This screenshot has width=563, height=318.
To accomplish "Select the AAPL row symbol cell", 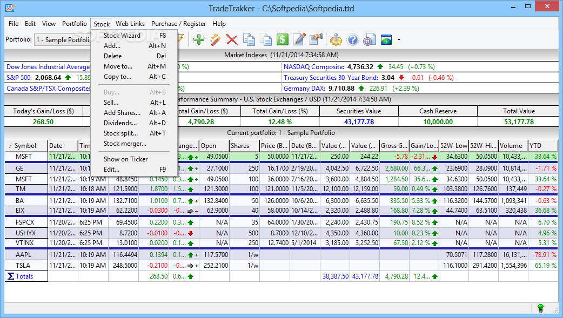I will [x=26, y=255].
